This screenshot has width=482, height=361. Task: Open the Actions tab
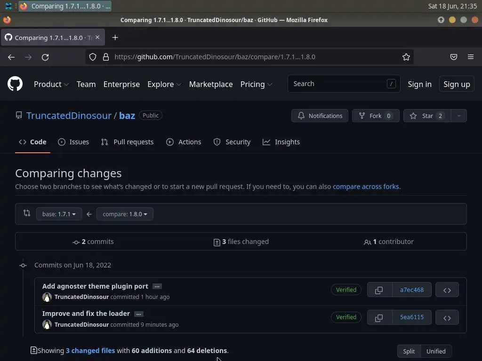pos(184,142)
